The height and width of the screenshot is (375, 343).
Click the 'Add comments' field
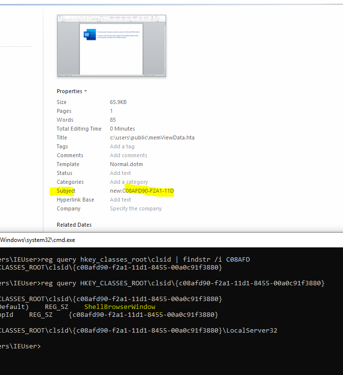coord(129,155)
